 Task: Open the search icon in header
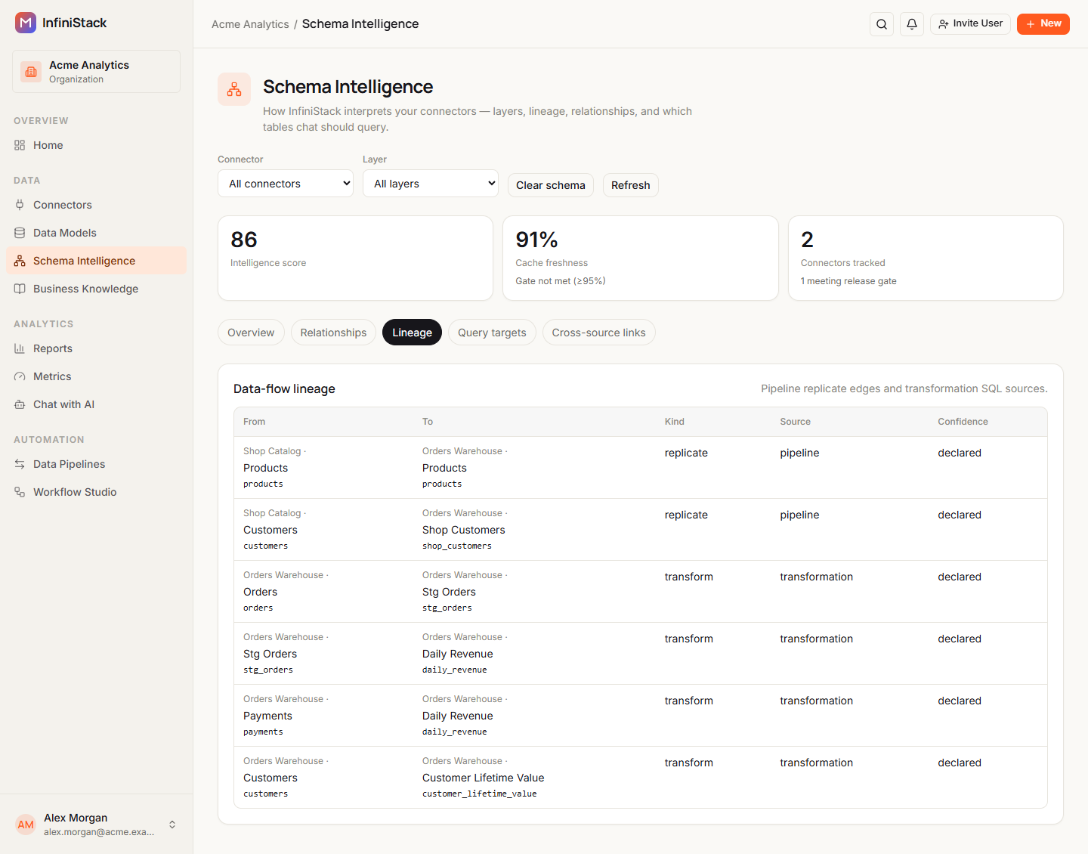tap(882, 24)
